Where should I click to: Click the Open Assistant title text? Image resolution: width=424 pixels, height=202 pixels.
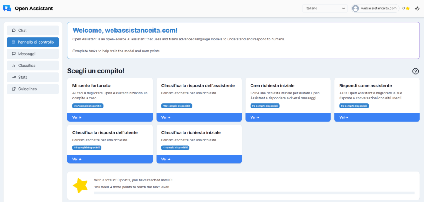point(34,8)
